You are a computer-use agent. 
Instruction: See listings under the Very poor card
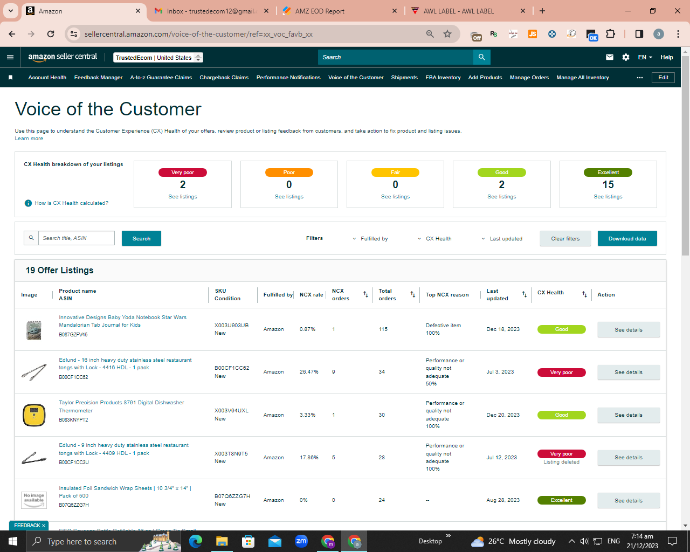tap(183, 197)
